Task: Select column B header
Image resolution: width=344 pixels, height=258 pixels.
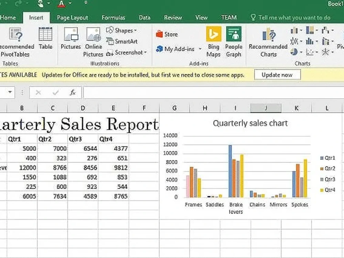Action: [x=22, y=108]
